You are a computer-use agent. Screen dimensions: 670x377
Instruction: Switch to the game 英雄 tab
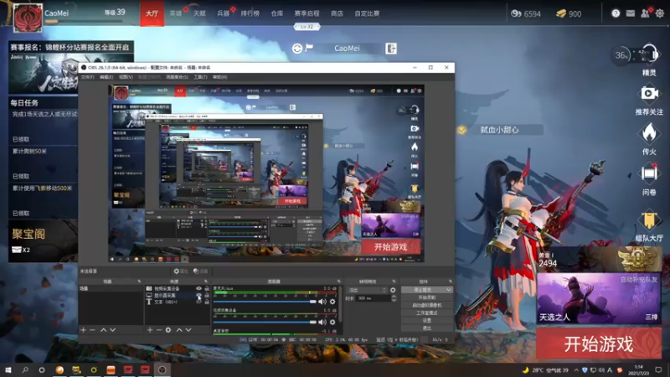176,13
